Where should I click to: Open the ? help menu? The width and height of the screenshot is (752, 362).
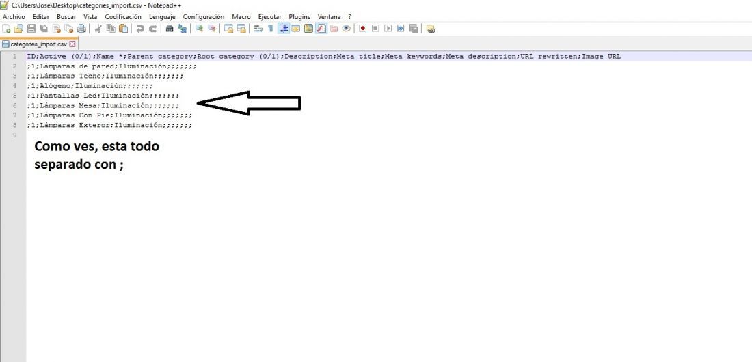coord(349,17)
